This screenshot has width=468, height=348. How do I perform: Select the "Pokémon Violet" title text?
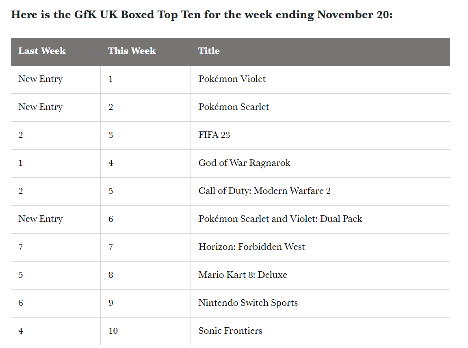(232, 79)
